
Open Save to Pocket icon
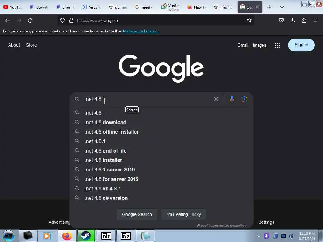tap(281, 20)
